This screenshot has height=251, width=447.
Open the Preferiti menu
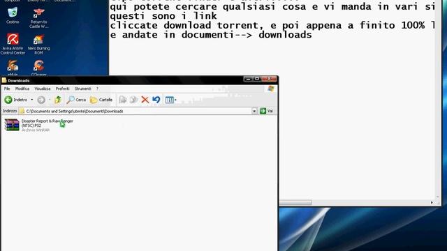[62, 89]
